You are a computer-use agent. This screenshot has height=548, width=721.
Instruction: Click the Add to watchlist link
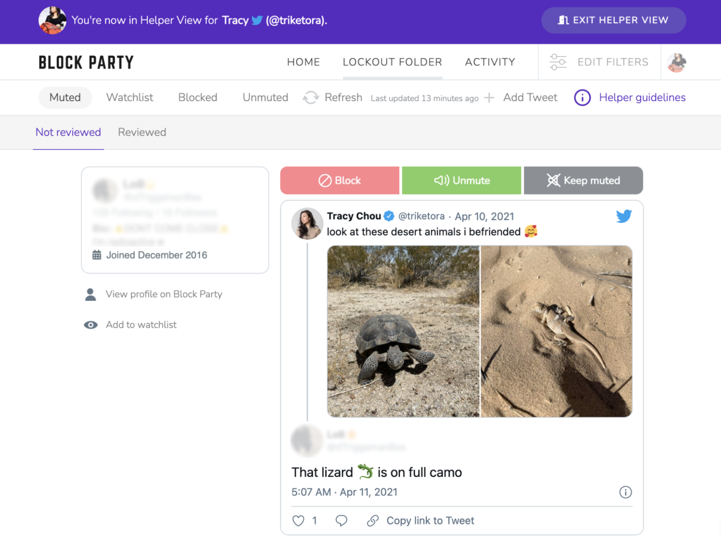141,325
